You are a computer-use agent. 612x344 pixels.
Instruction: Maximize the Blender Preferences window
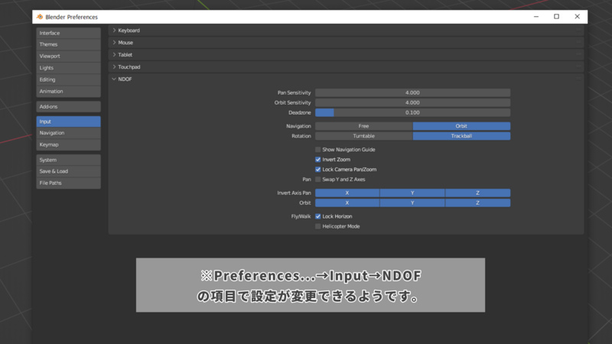pyautogui.click(x=557, y=17)
